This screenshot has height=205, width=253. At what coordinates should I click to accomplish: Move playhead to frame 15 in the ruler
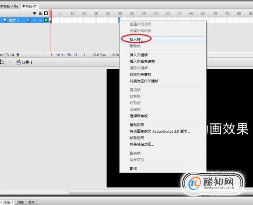tap(84, 13)
